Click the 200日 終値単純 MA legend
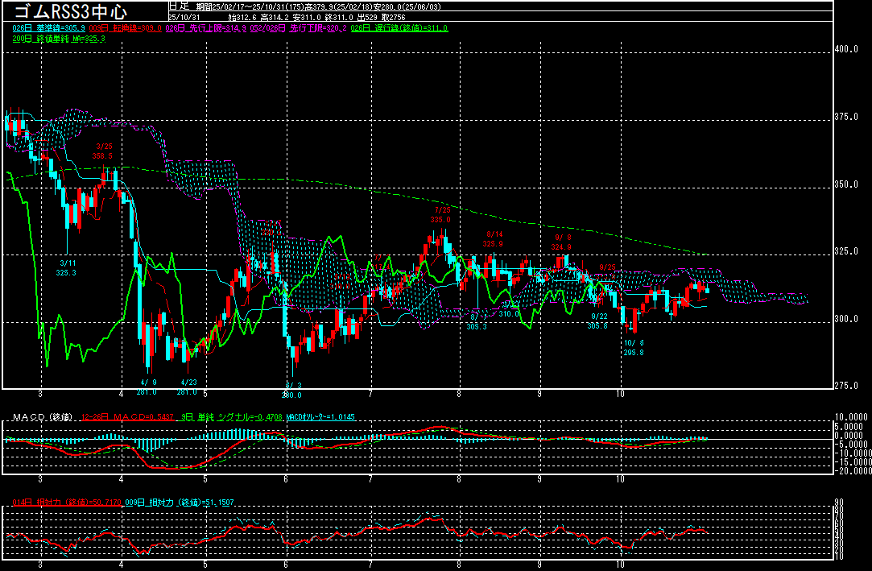Viewport: 872px width, 571px height. coord(59,39)
